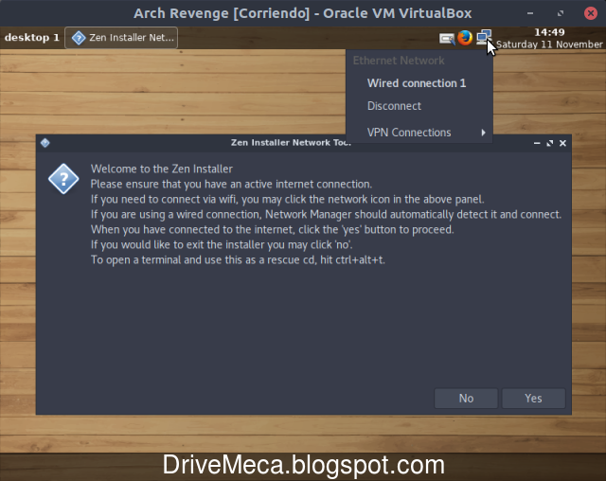Maximize the Zen Installer Network Tool dialog
Screen dimensions: 606x481
(549, 143)
